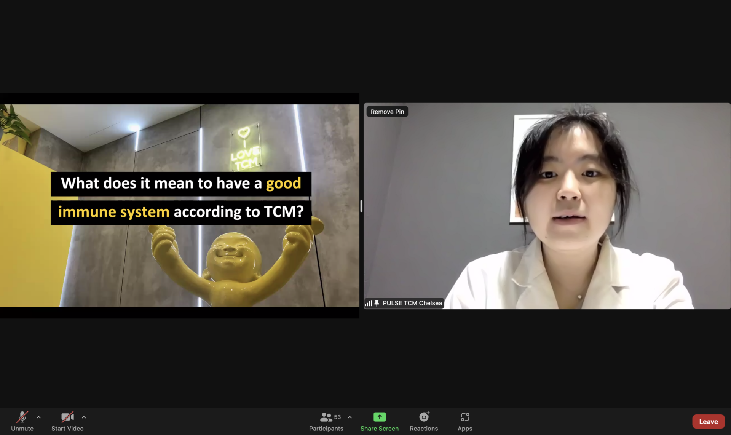The width and height of the screenshot is (731, 435).
Task: Open the Participants people icon
Action: tap(326, 417)
